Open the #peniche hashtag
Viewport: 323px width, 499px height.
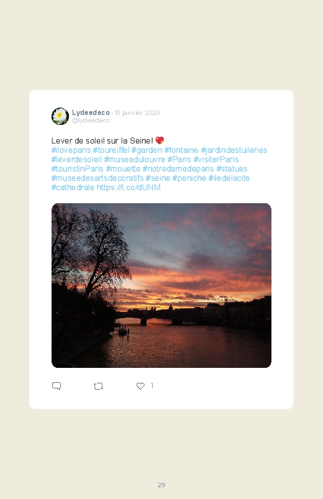(189, 178)
